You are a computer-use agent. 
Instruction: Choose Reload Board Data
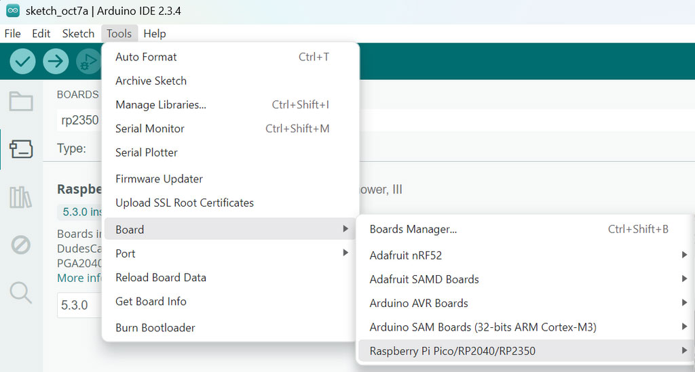coord(231,277)
